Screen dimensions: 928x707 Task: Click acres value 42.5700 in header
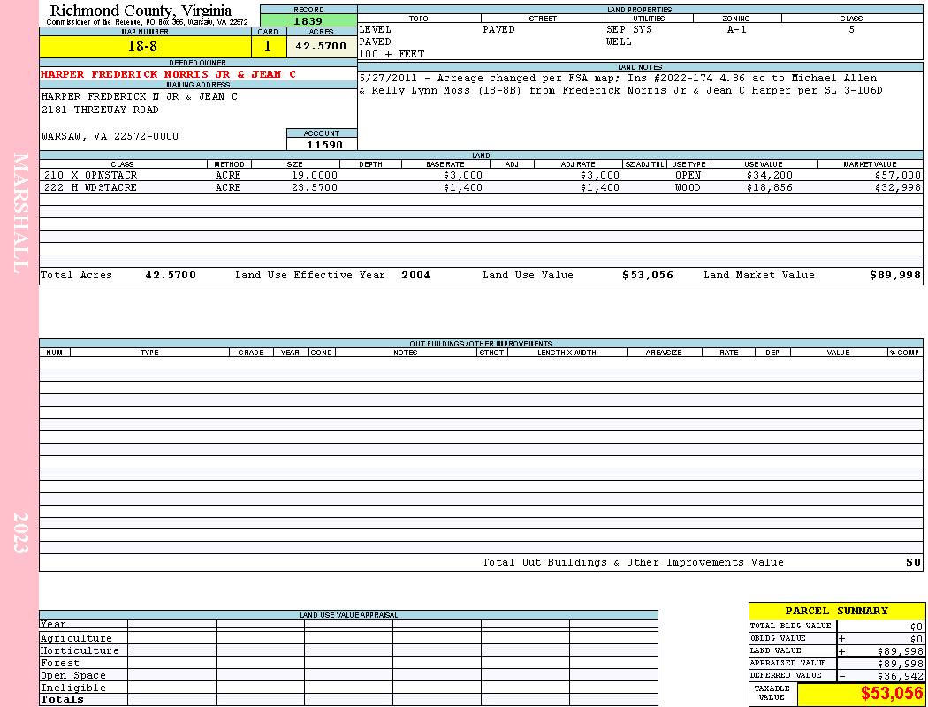(x=321, y=46)
